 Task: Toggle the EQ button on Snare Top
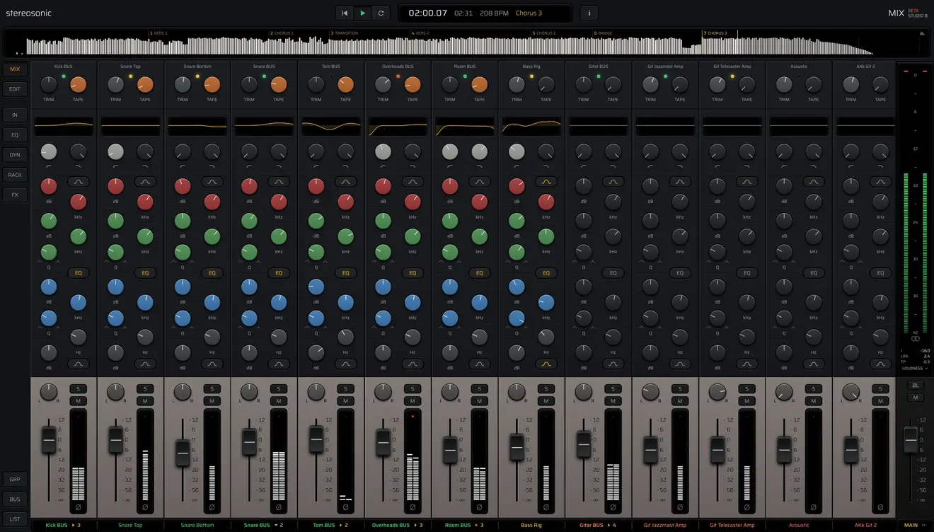click(145, 273)
